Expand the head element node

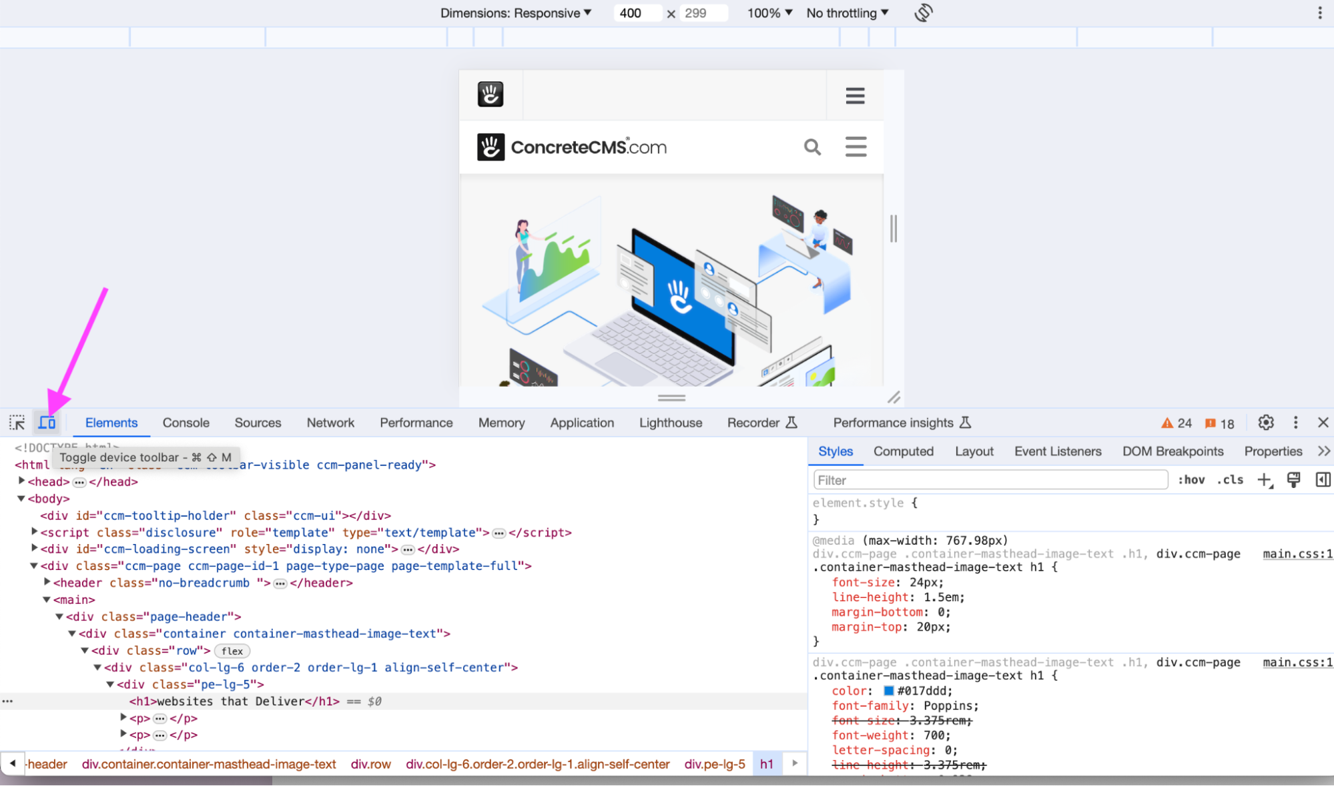[x=21, y=481]
